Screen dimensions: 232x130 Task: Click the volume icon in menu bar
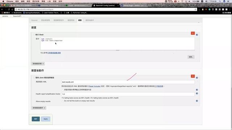pos(189,1)
